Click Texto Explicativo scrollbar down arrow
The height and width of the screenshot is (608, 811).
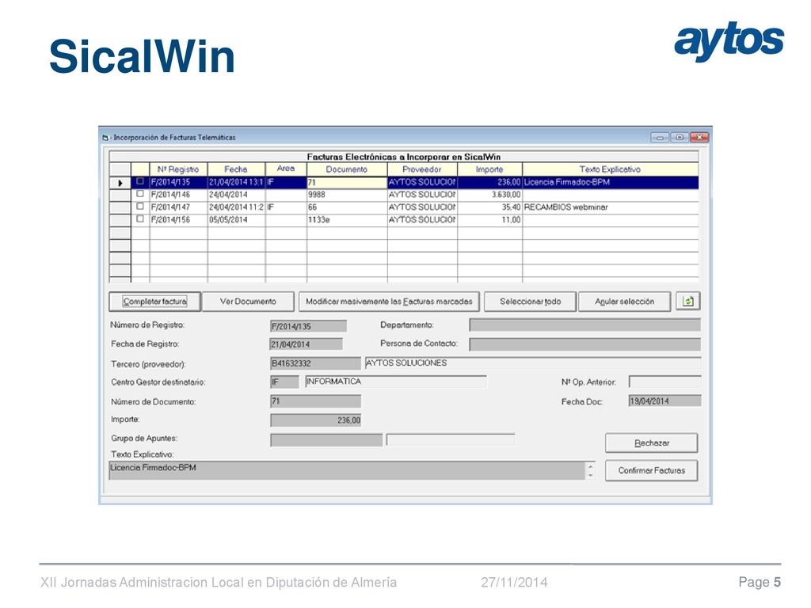click(x=591, y=475)
